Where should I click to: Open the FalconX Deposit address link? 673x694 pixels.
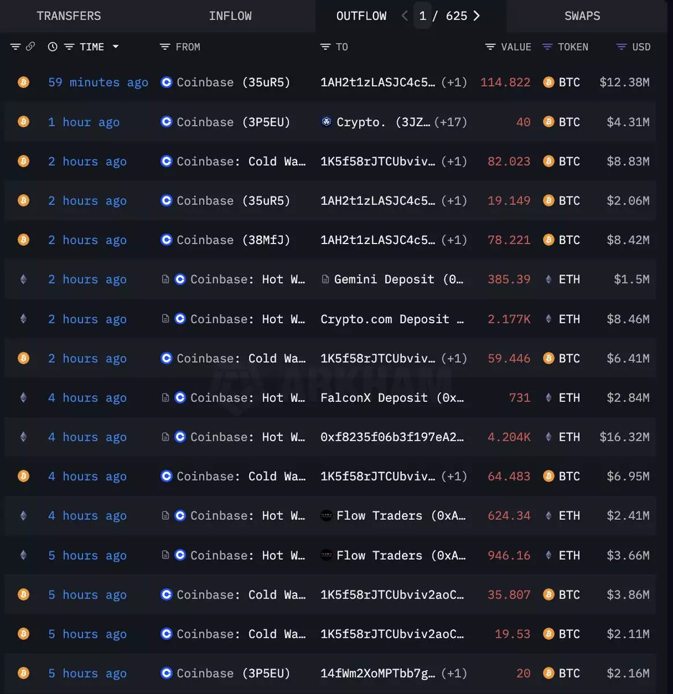[392, 398]
